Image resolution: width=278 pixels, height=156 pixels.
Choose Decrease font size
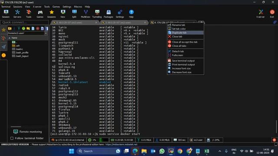185,72
